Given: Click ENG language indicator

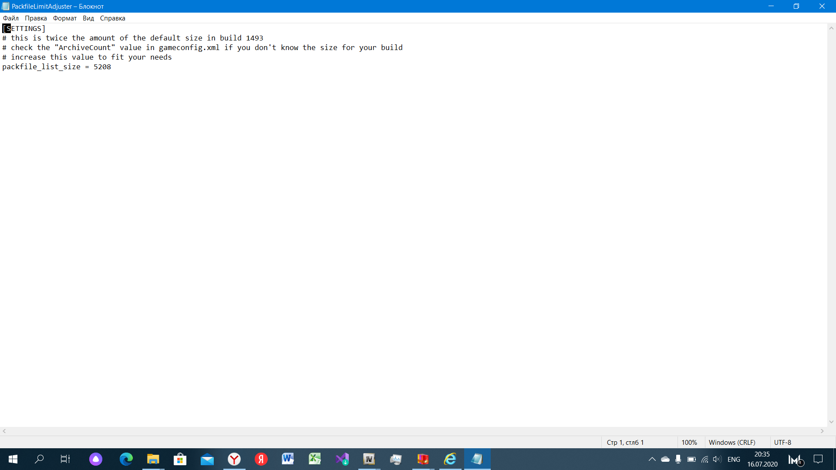Looking at the screenshot, I should (734, 459).
